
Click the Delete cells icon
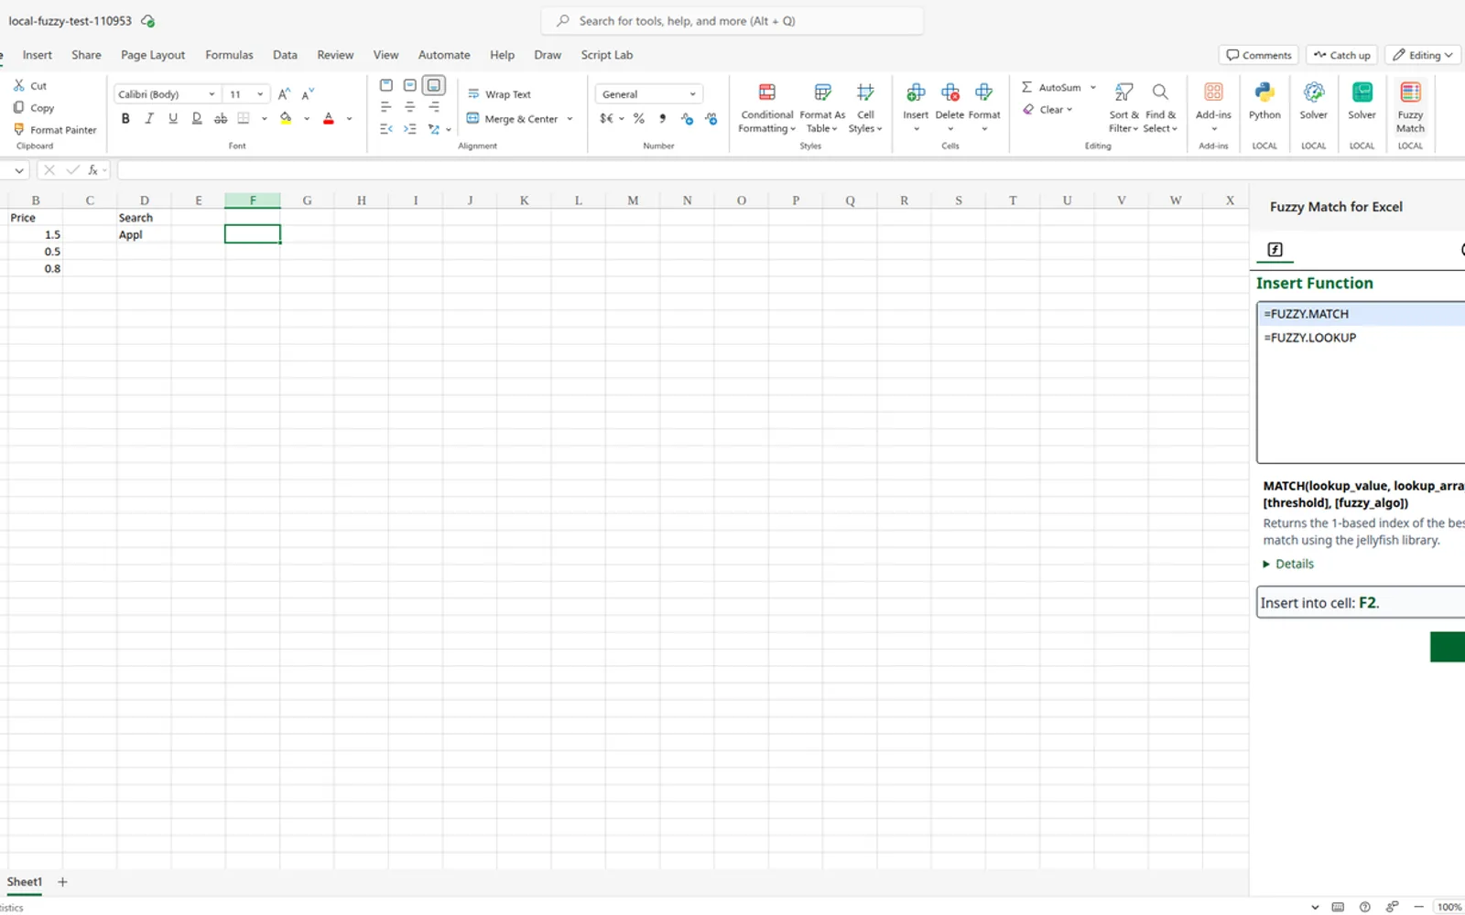pos(950,92)
